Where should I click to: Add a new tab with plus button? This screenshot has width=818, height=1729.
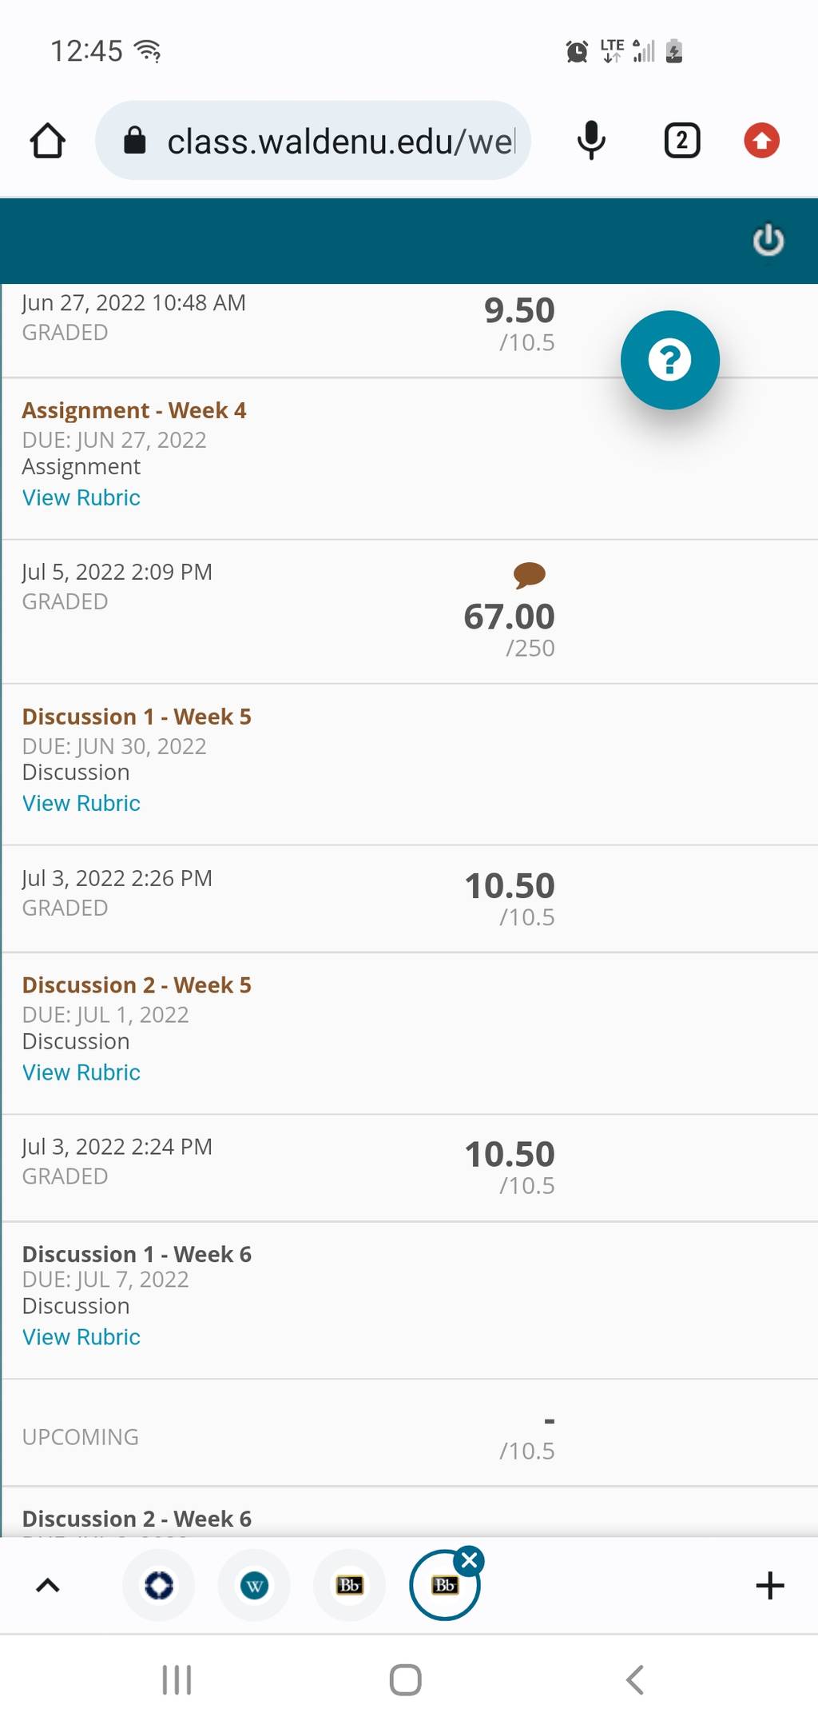770,1585
